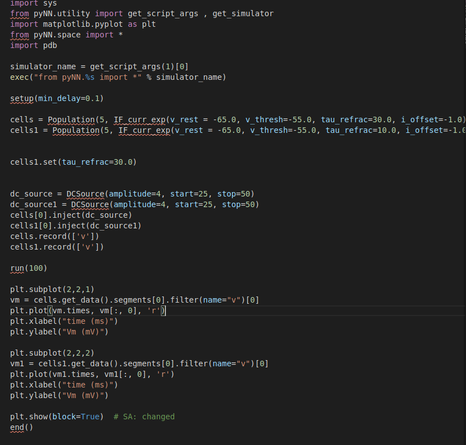Click the 'vm1 = cells1.get_data()' line
The image size is (466, 445).
139,364
